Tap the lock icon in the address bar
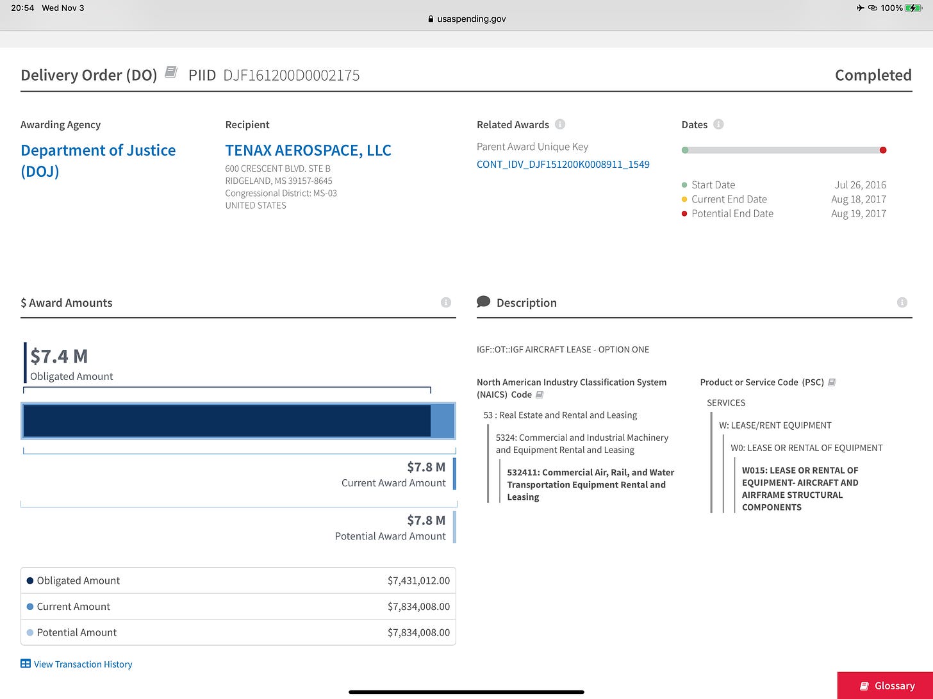933x699 pixels. point(431,19)
